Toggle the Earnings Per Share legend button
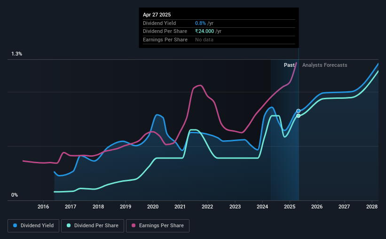This screenshot has width=386, height=239. pyautogui.click(x=158, y=226)
